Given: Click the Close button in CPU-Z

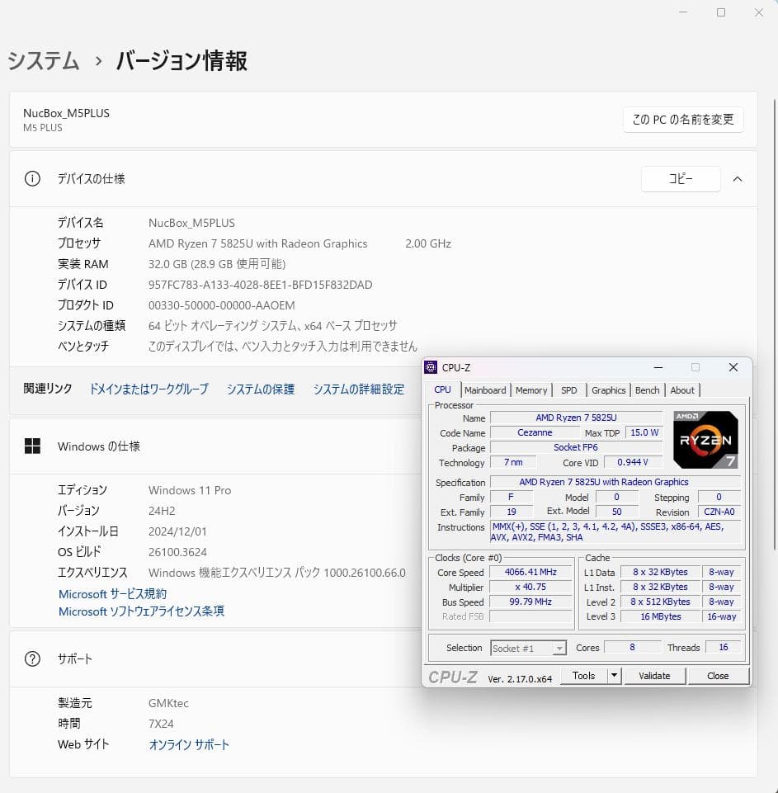Looking at the screenshot, I should tap(717, 675).
